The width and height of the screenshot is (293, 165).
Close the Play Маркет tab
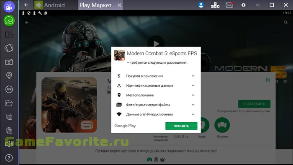[x=119, y=5]
